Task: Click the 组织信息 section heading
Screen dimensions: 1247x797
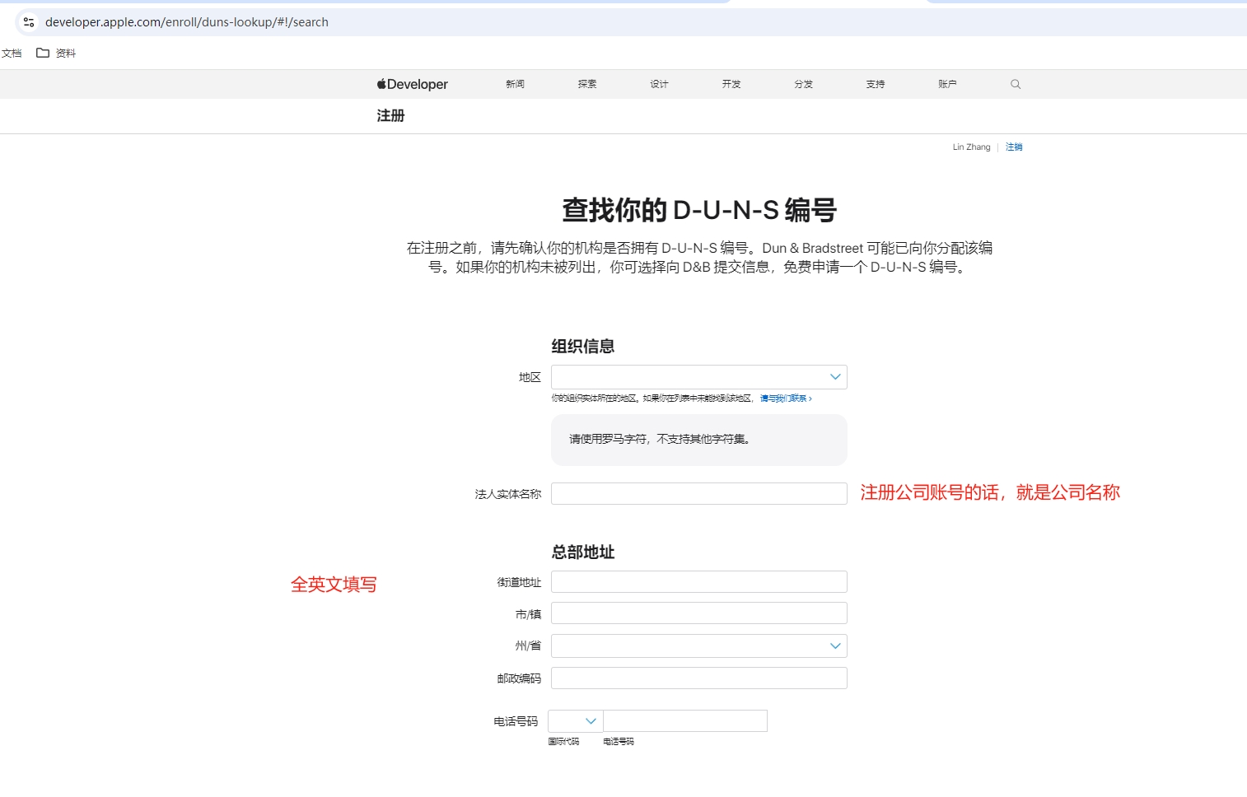Action: (583, 347)
